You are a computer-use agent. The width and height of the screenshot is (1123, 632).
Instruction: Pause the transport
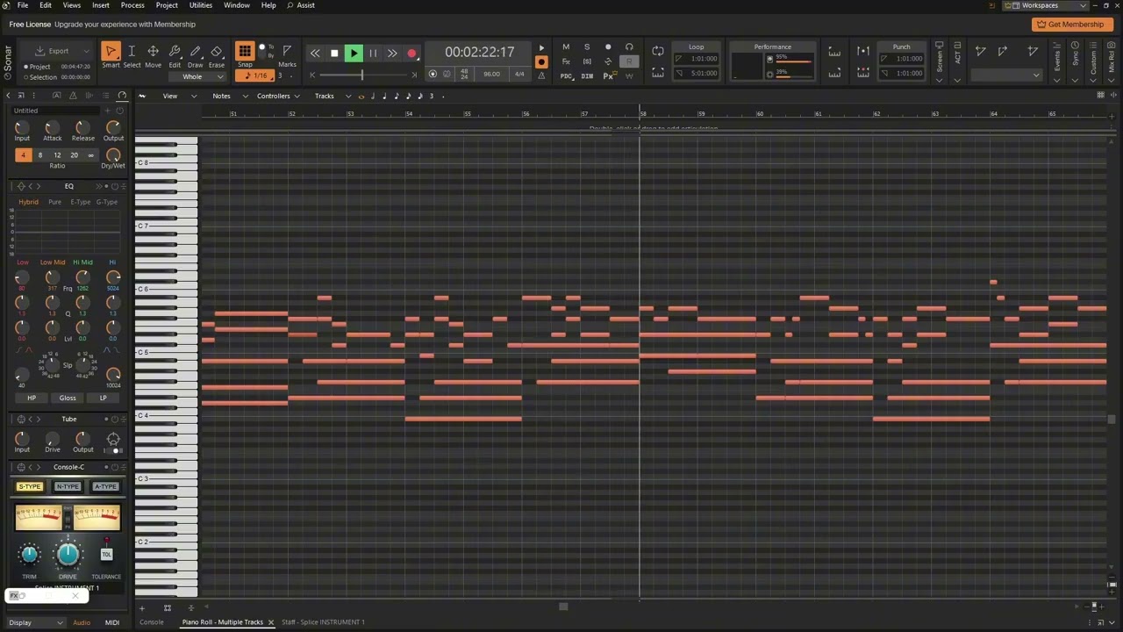(373, 54)
